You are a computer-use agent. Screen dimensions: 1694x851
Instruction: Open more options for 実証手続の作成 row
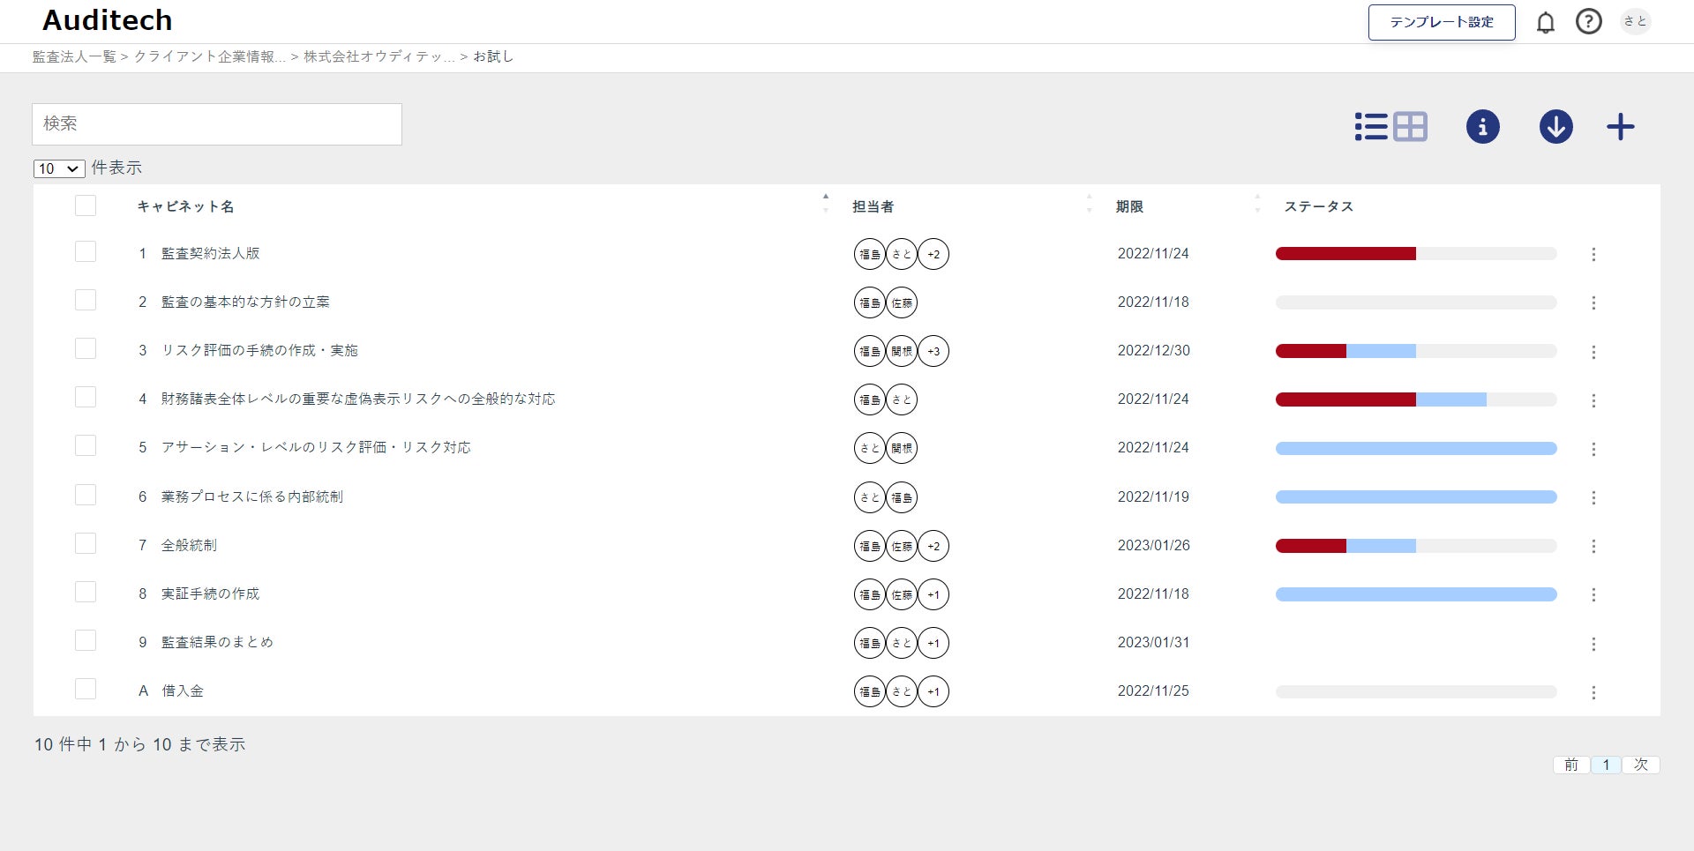click(x=1593, y=594)
